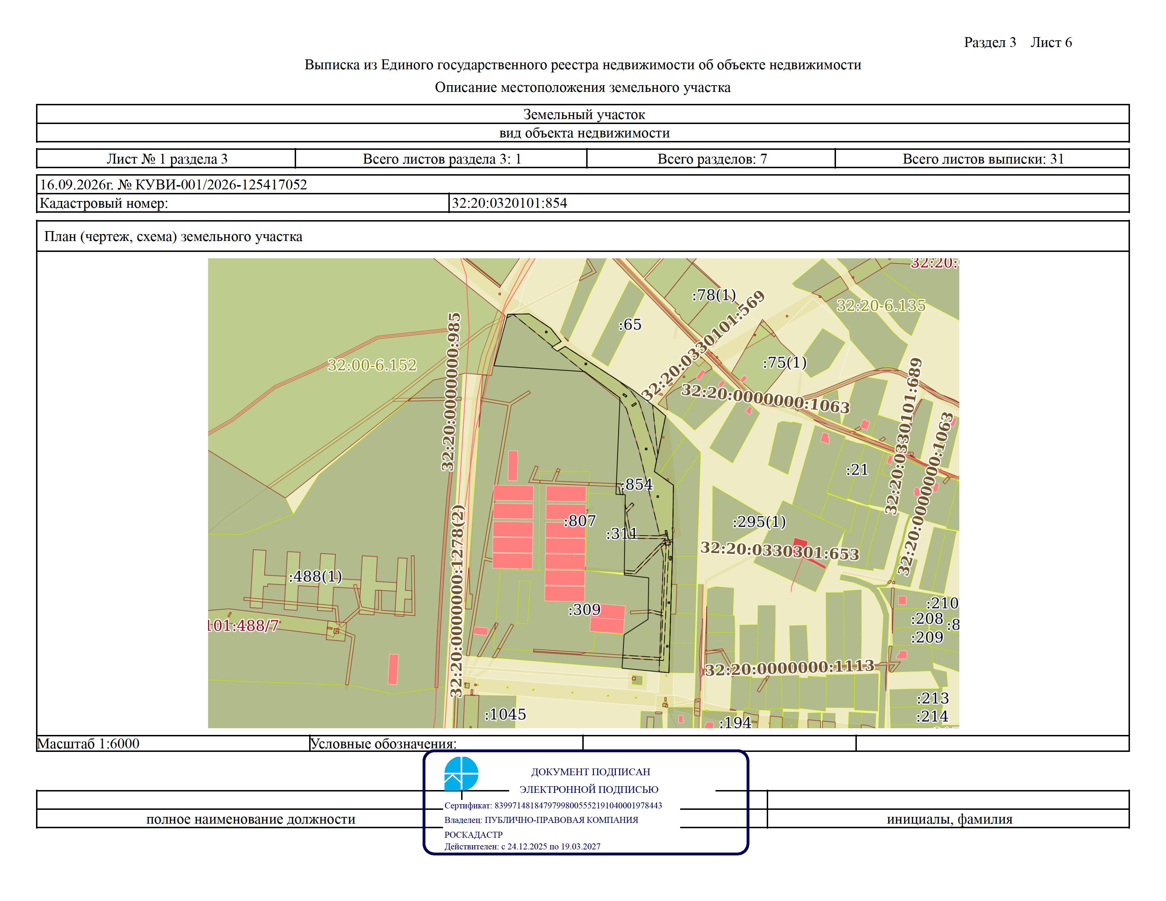Click zone label 32:20-6.135
Screen dimensions: 1166x901
[x=881, y=305]
